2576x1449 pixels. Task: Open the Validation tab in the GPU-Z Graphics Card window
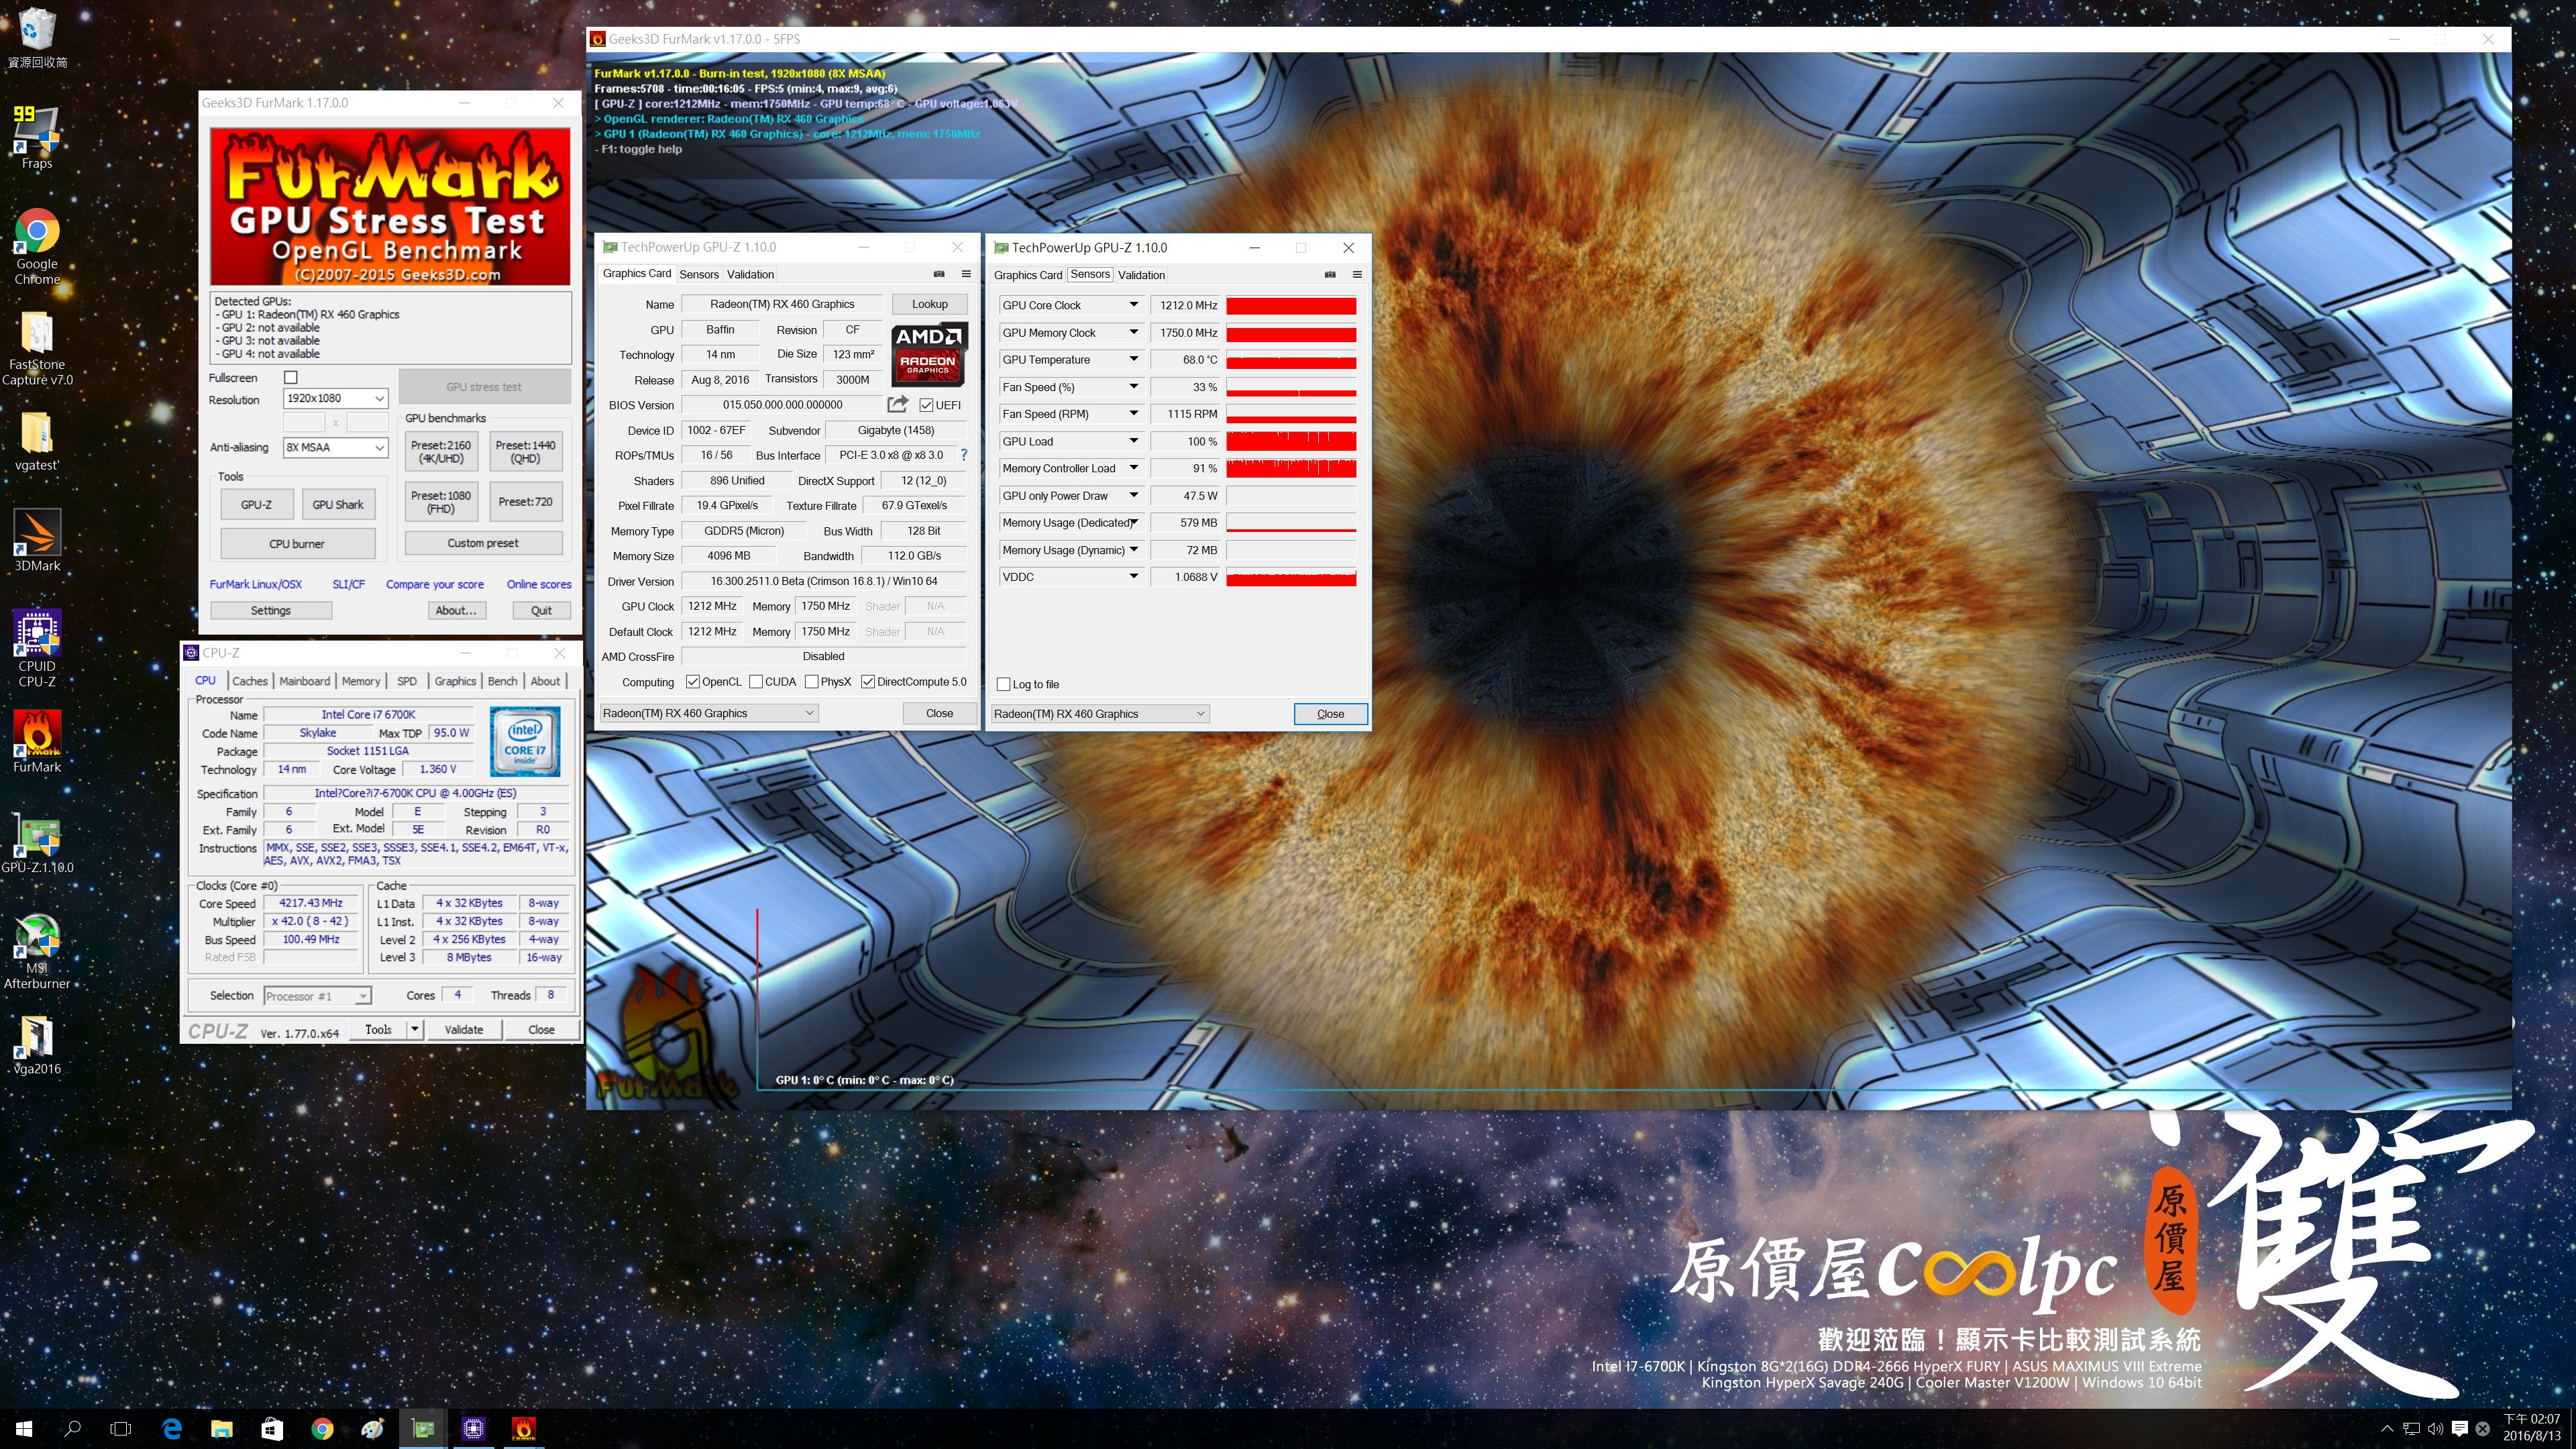750,274
